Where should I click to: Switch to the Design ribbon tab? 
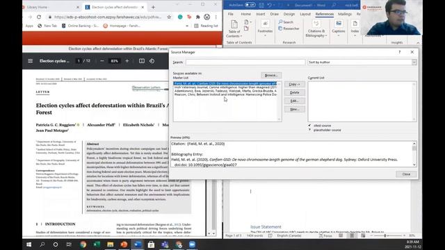click(289, 14)
